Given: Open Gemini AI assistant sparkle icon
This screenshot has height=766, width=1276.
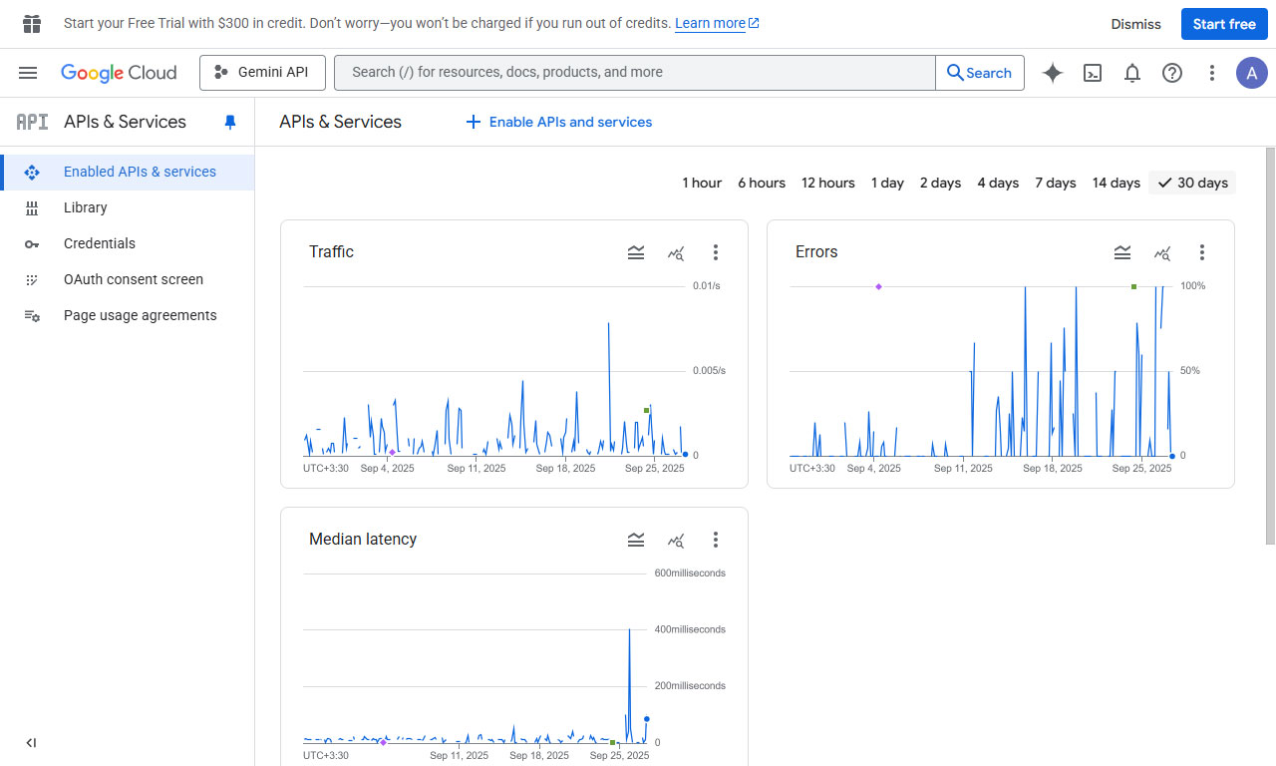Looking at the screenshot, I should [1053, 73].
